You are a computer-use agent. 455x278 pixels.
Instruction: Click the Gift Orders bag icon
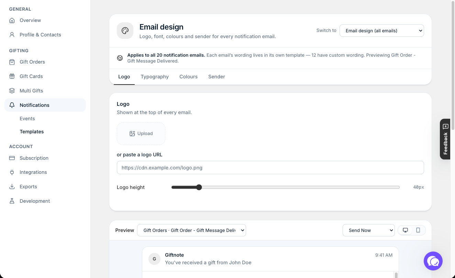pos(12,62)
